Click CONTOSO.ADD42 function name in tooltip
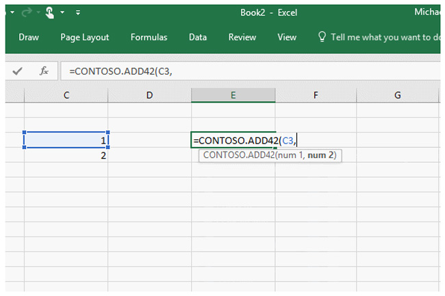 pos(239,155)
